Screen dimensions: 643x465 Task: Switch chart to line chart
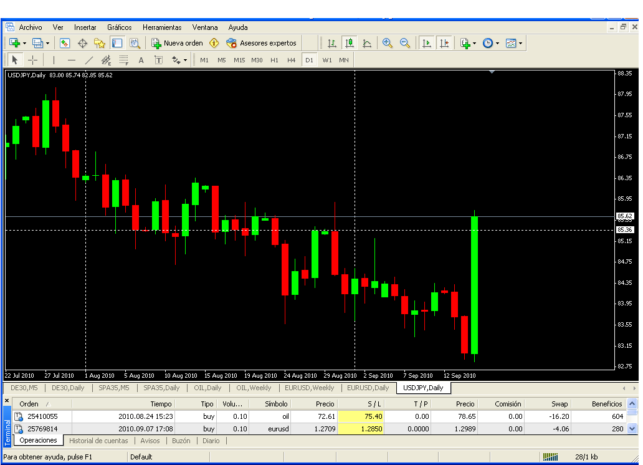[367, 43]
